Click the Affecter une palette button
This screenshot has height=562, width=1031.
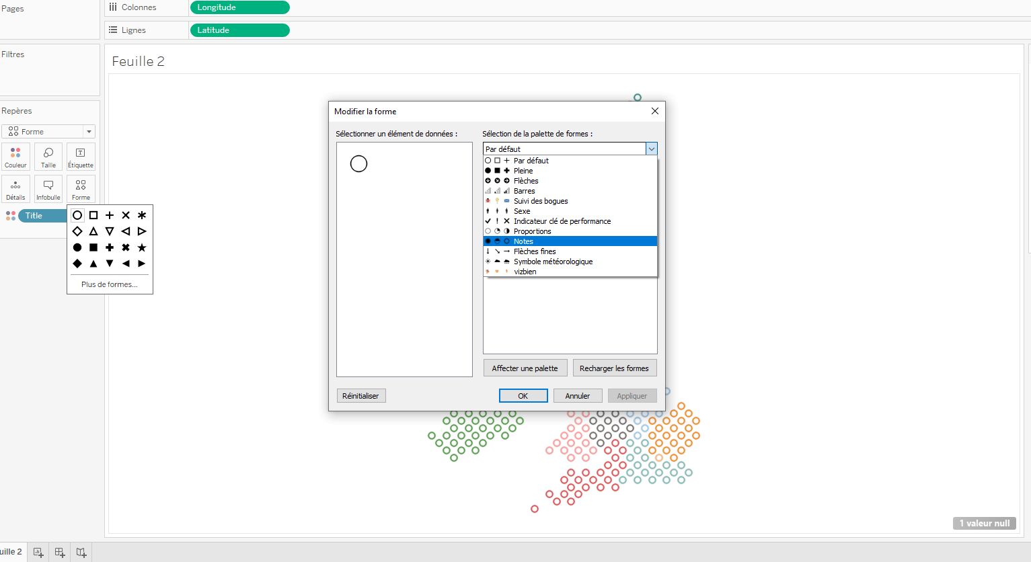[525, 368]
